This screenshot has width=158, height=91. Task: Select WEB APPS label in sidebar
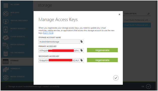(15, 12)
